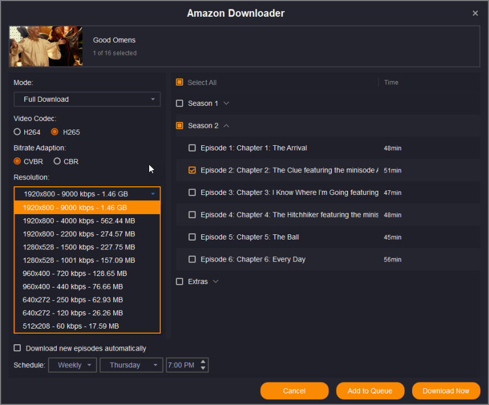Click the 56min duration text
This screenshot has width=489, height=405.
tap(392, 259)
